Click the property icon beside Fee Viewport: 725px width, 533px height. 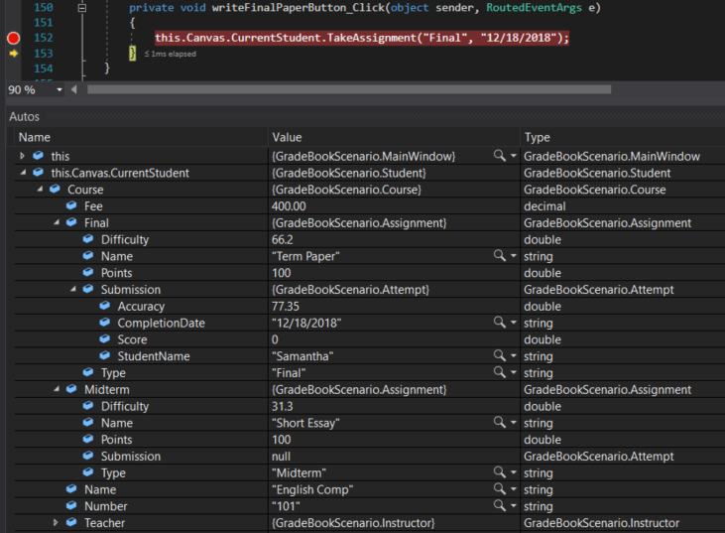tap(71, 205)
